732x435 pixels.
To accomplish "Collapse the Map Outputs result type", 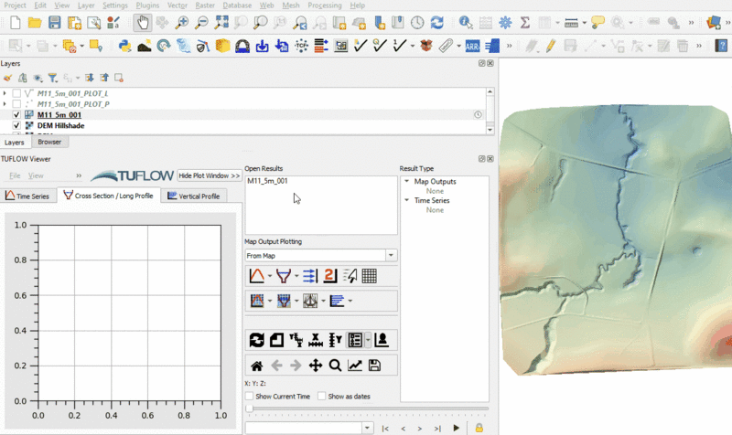I will [x=407, y=181].
